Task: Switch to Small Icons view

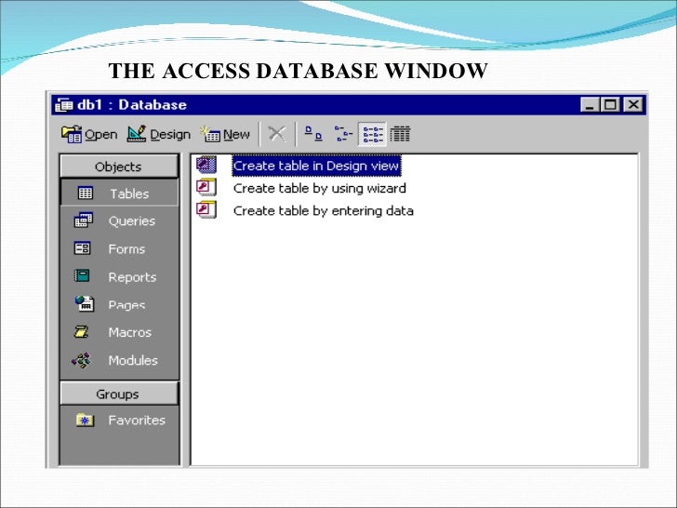Action: pyautogui.click(x=343, y=133)
